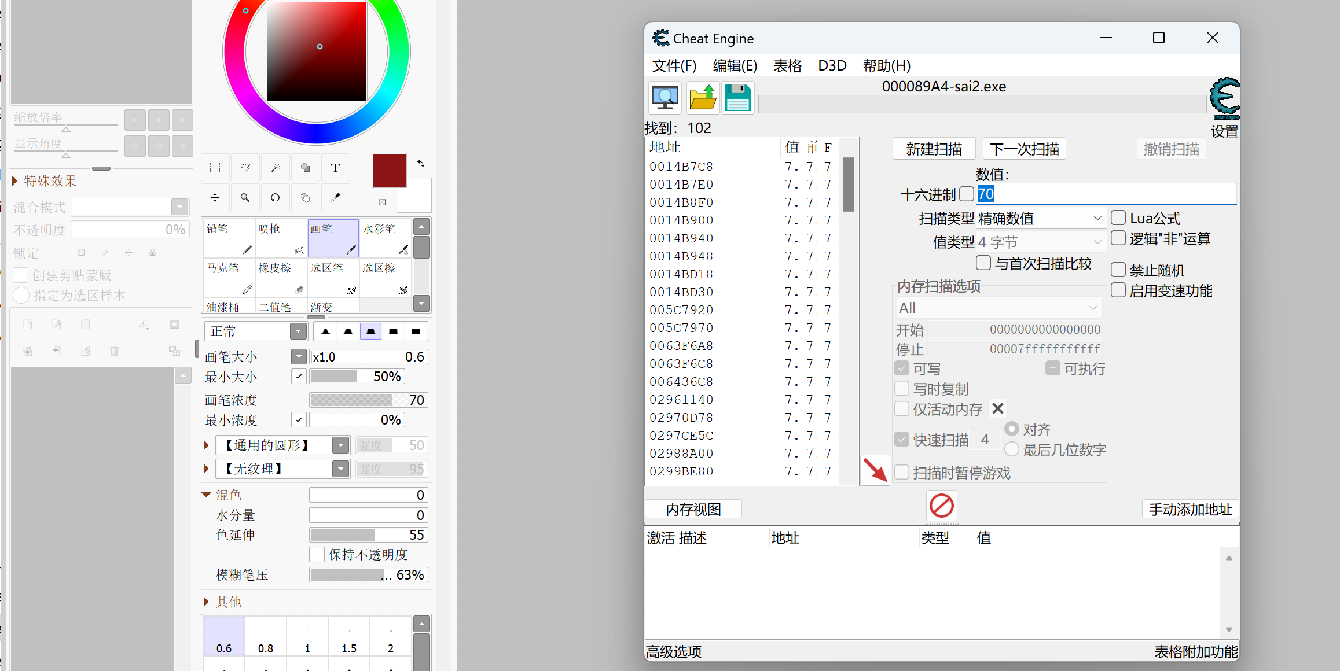Click the save floppy disk icon
Image resolution: width=1340 pixels, height=671 pixels.
(738, 98)
